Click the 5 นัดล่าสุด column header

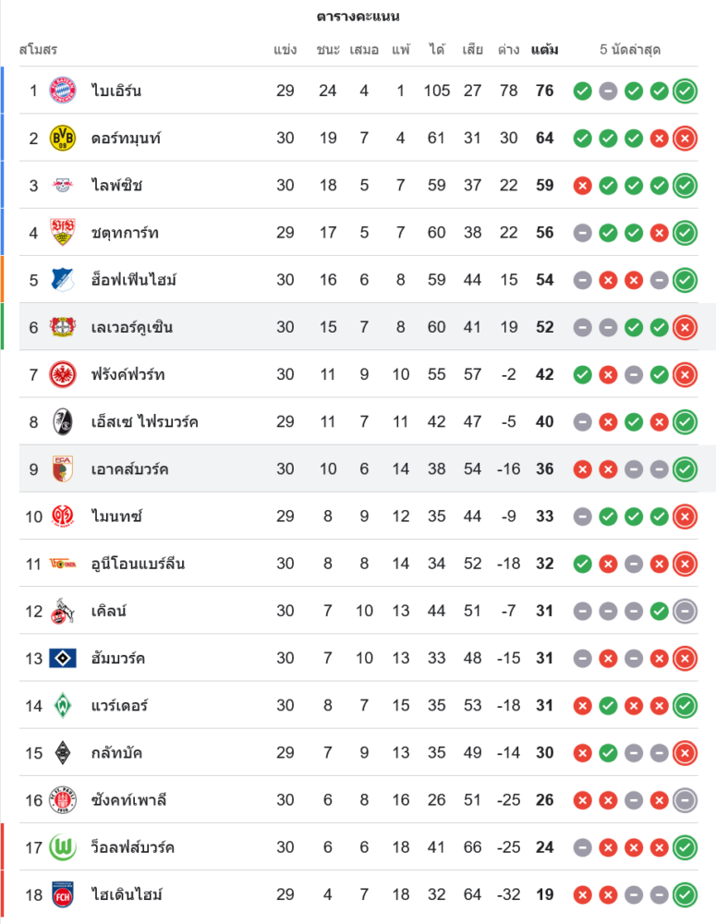630,50
